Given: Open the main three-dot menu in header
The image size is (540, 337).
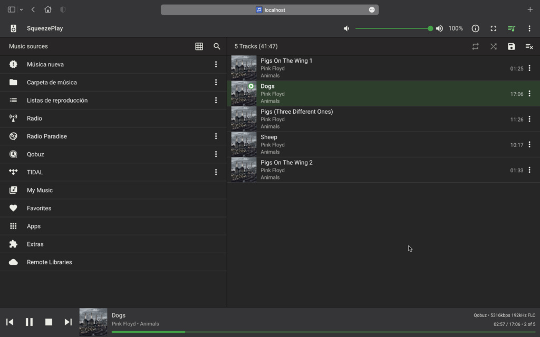Looking at the screenshot, I should point(529,28).
